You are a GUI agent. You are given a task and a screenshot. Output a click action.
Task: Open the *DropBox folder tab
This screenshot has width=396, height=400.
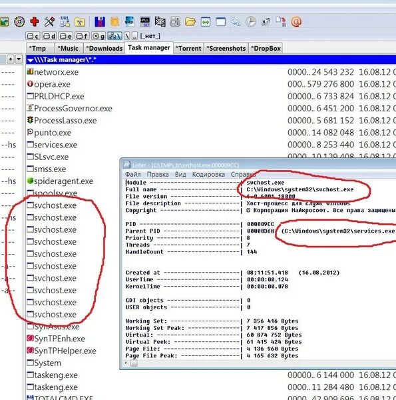[266, 48]
